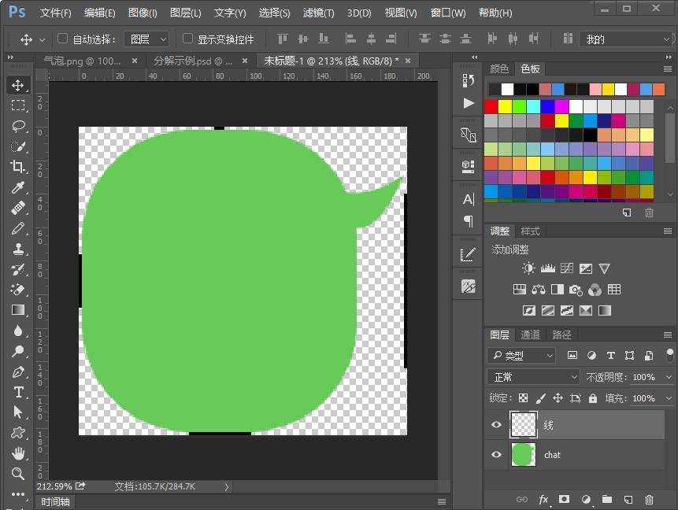Add Brightness/Contrast adjustment
This screenshot has width=678, height=510.
pos(528,268)
